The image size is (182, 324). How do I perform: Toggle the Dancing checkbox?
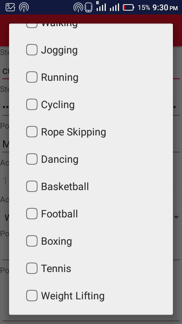coord(32,159)
